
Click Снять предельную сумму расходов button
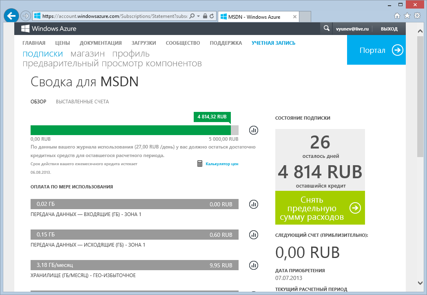click(320, 208)
